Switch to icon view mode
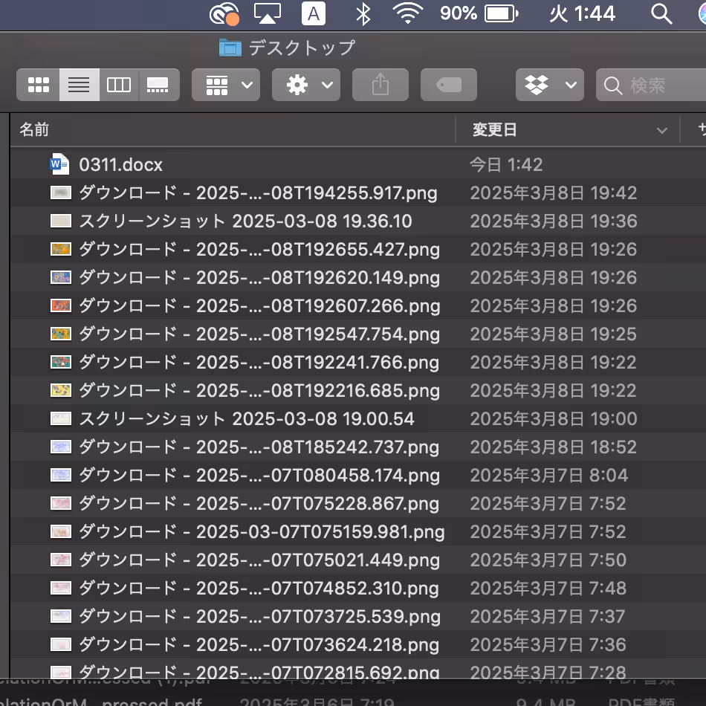Viewport: 706px width, 706px height. pos(38,85)
